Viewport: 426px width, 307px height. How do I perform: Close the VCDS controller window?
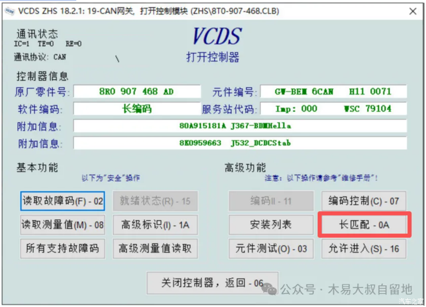point(412,11)
